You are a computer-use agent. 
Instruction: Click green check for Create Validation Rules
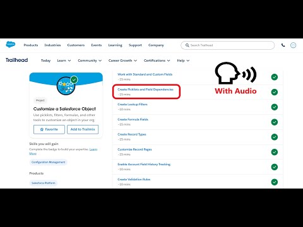coord(275,182)
